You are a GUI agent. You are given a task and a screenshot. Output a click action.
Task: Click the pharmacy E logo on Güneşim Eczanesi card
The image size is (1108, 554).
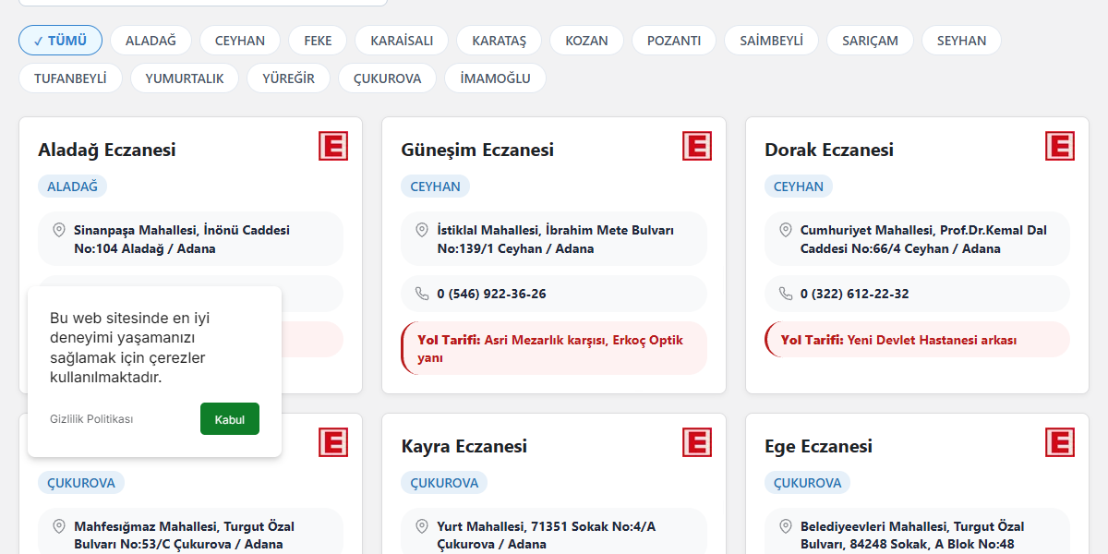point(697,146)
